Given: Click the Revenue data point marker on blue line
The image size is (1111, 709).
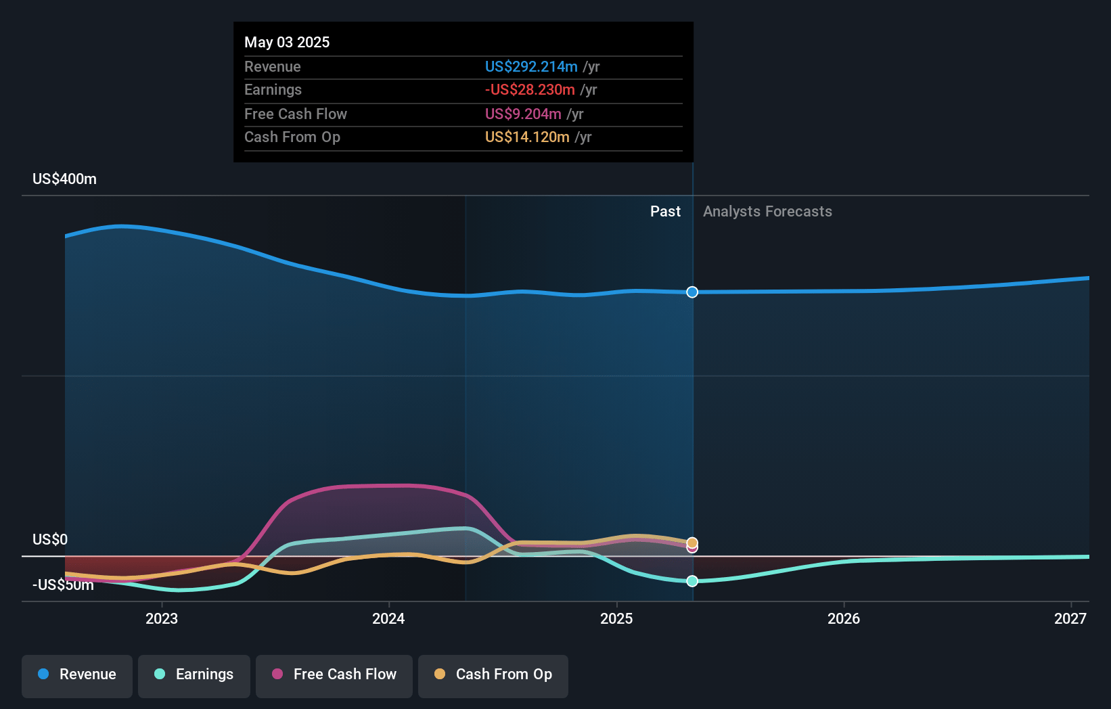Looking at the screenshot, I should click(x=692, y=292).
